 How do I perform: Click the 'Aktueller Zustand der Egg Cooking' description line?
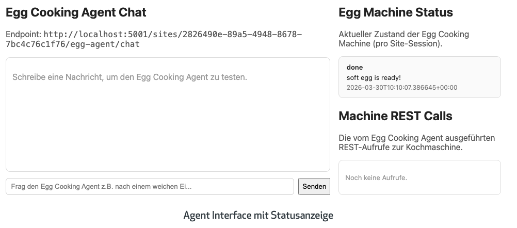396,35
